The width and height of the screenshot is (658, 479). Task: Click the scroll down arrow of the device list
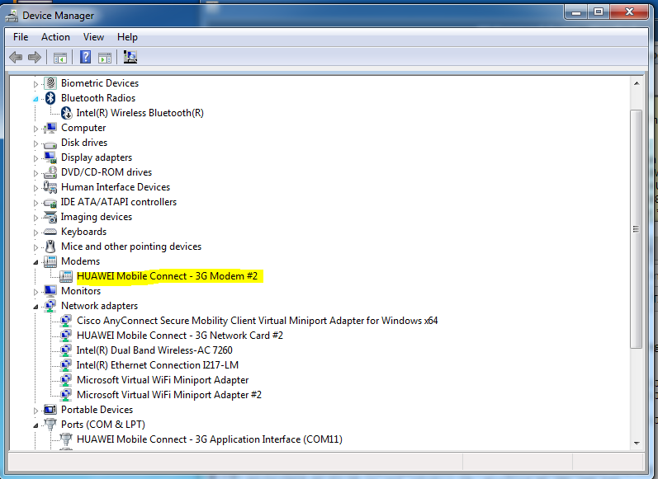[637, 443]
